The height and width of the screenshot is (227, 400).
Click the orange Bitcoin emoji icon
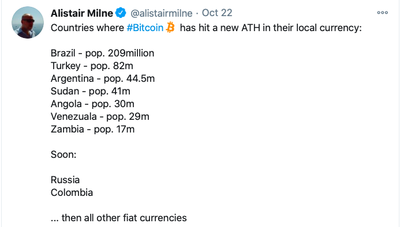[170, 27]
